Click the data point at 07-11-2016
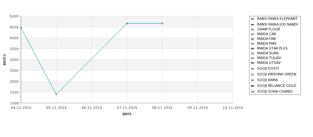 (x=127, y=23)
